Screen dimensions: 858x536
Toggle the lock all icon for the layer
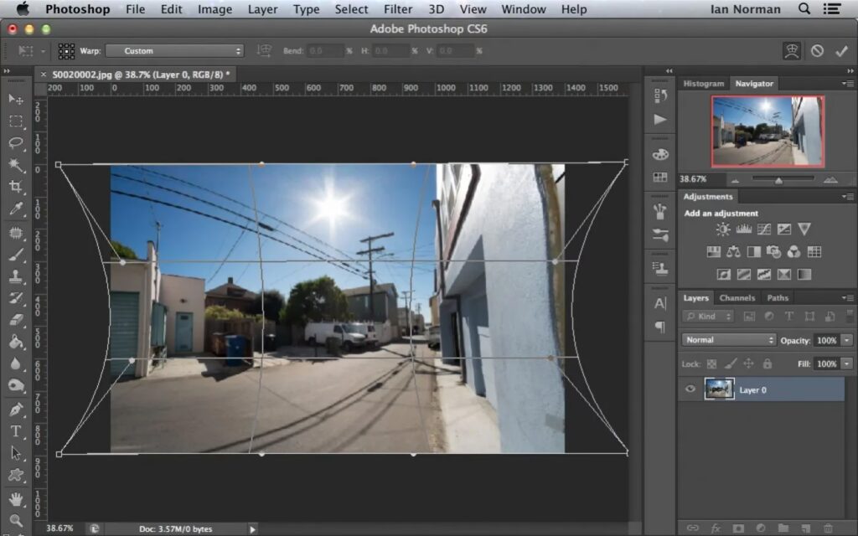point(768,364)
